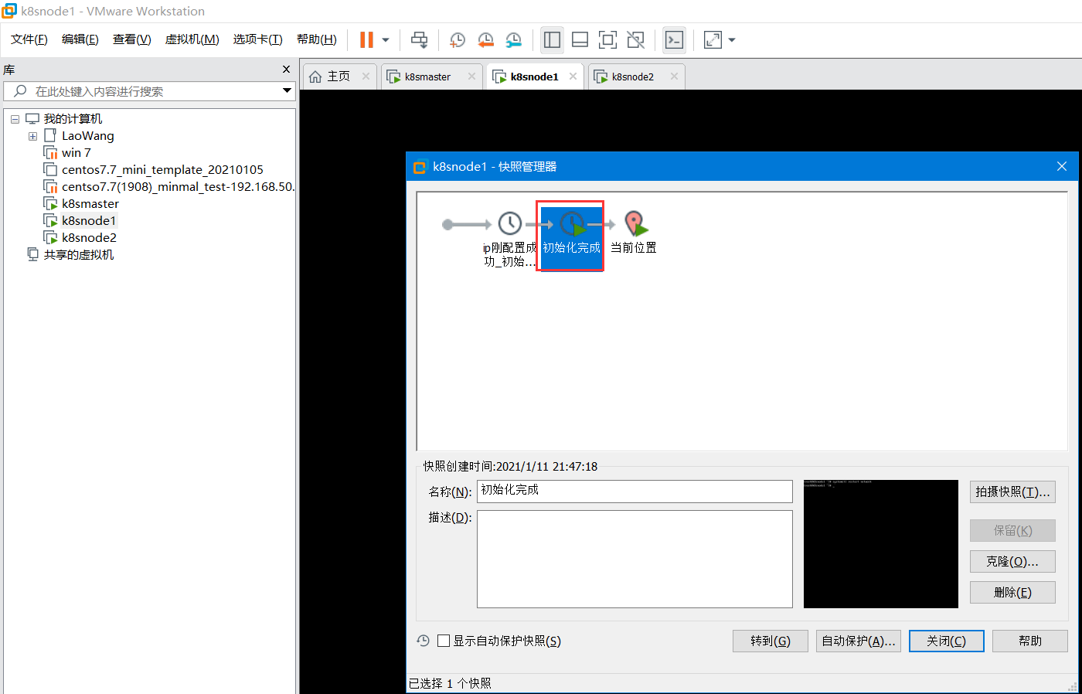
Task: Select the ip刚配置成功 snapshot clock icon
Action: tap(509, 224)
